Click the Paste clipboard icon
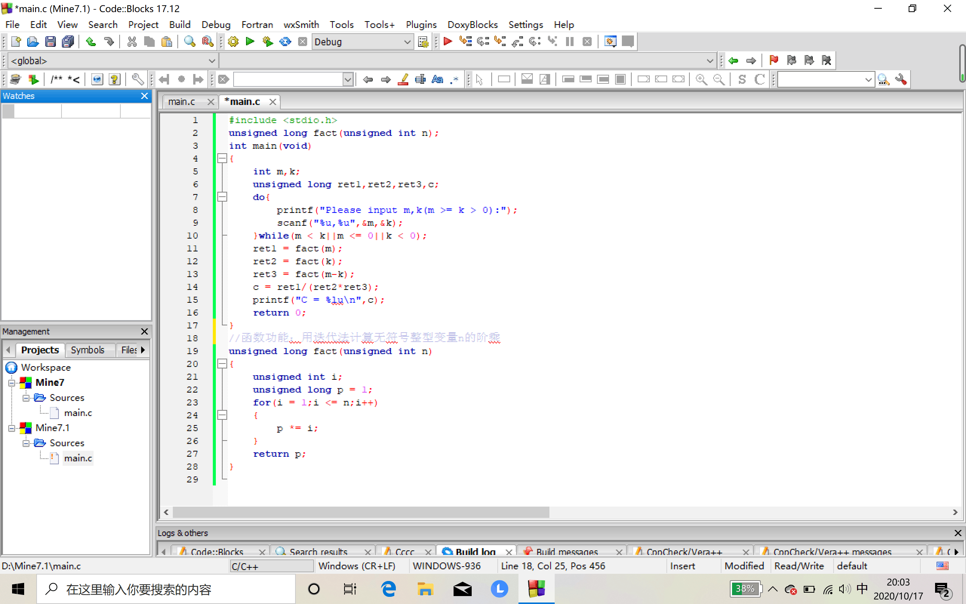This screenshot has width=966, height=604. 167,42
